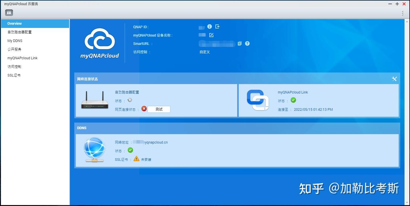Open the three-dot options menu top right
Image resolution: width=410 pixels, height=206 pixels.
pos(403,12)
